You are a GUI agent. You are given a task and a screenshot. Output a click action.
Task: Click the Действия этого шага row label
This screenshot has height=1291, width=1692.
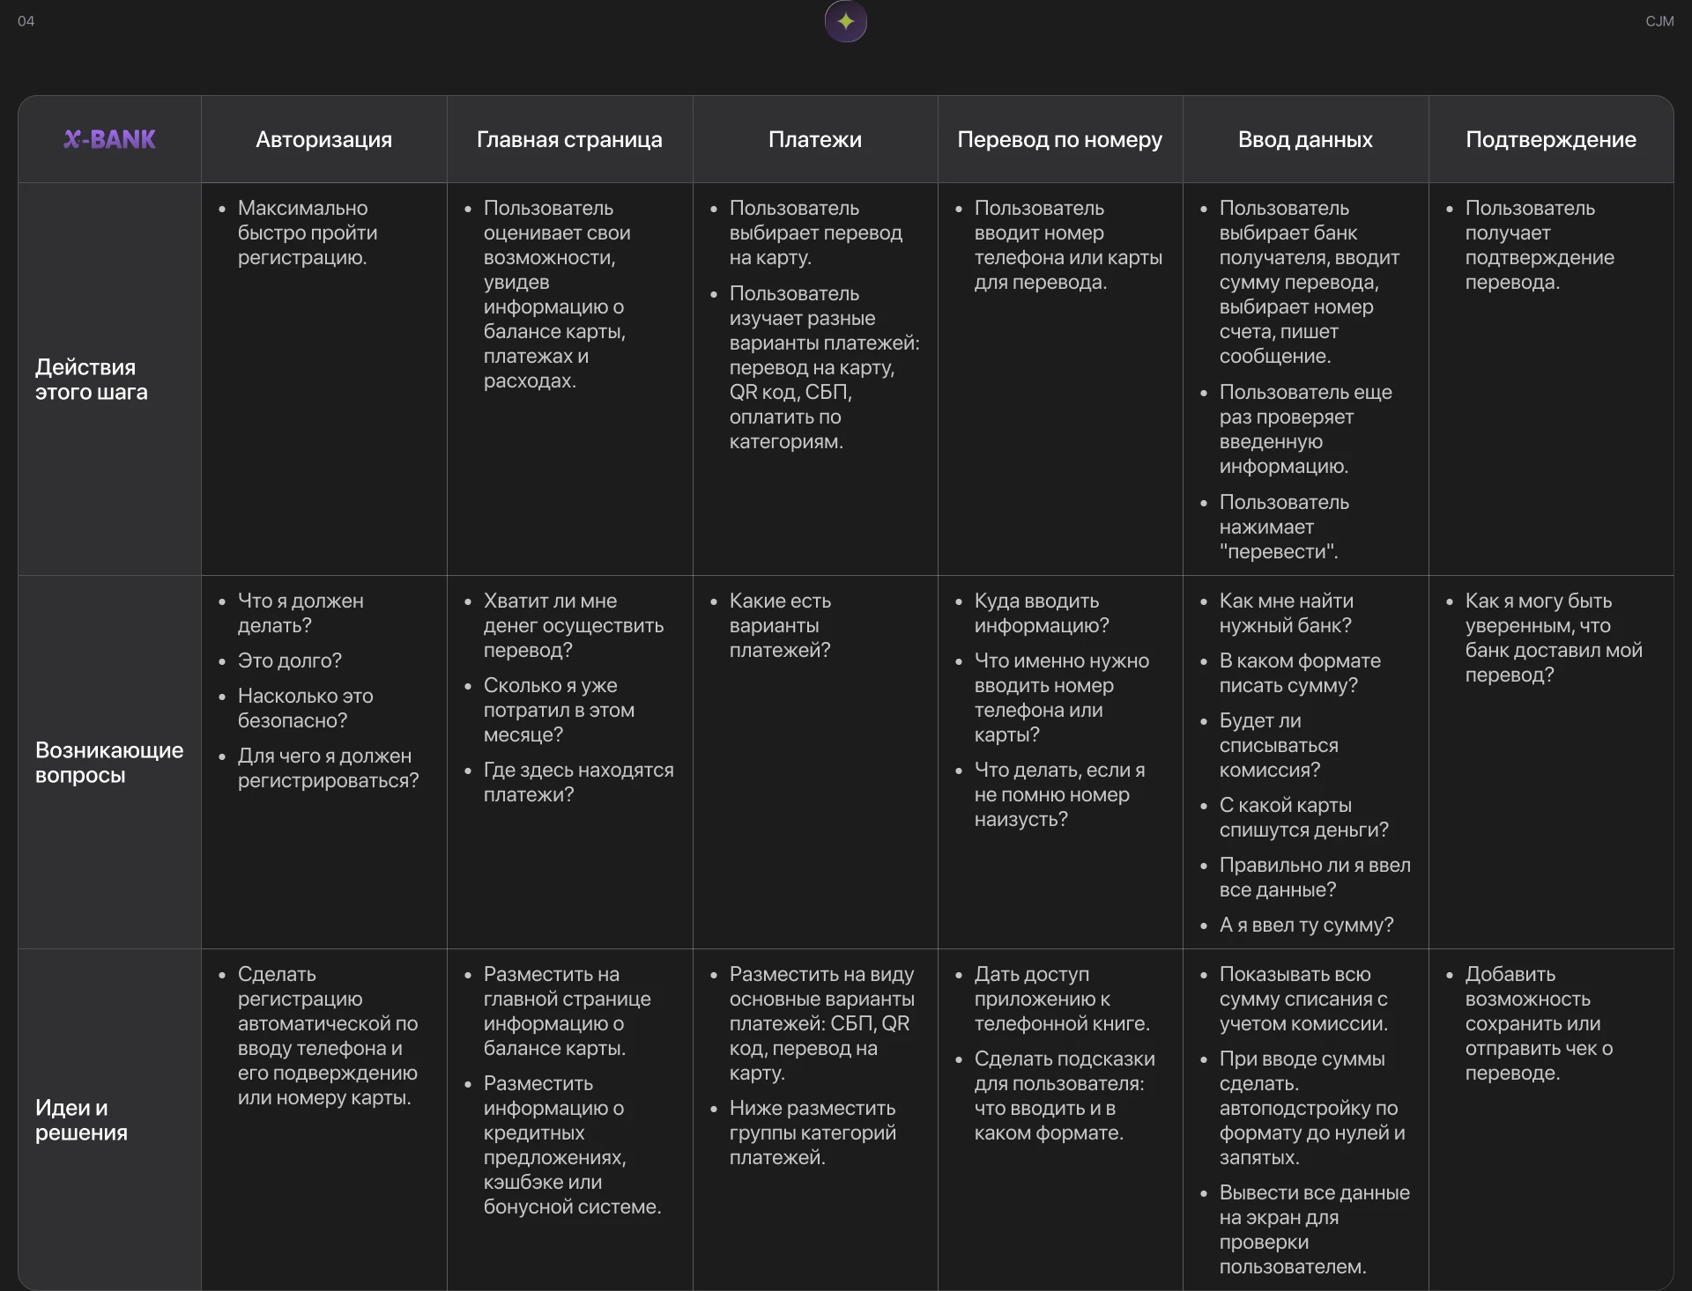[x=91, y=380]
